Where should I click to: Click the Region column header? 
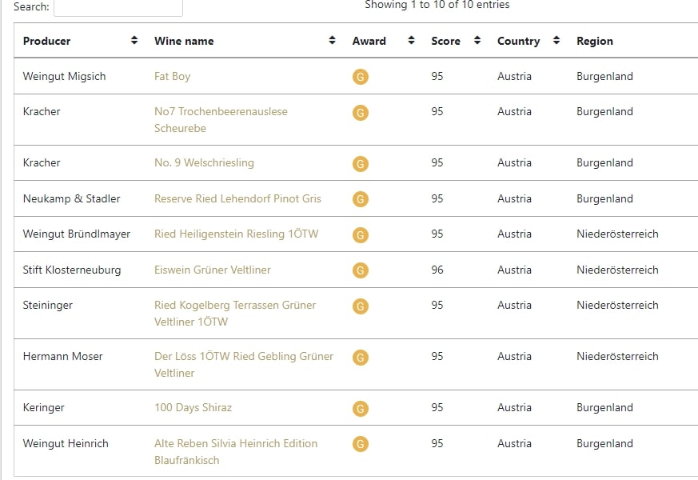[x=594, y=41]
